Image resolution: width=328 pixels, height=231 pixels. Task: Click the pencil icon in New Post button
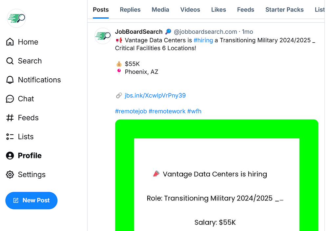click(16, 200)
